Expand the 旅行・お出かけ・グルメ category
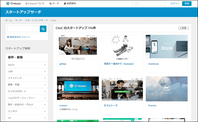The image size is (198, 122). pos(27,104)
